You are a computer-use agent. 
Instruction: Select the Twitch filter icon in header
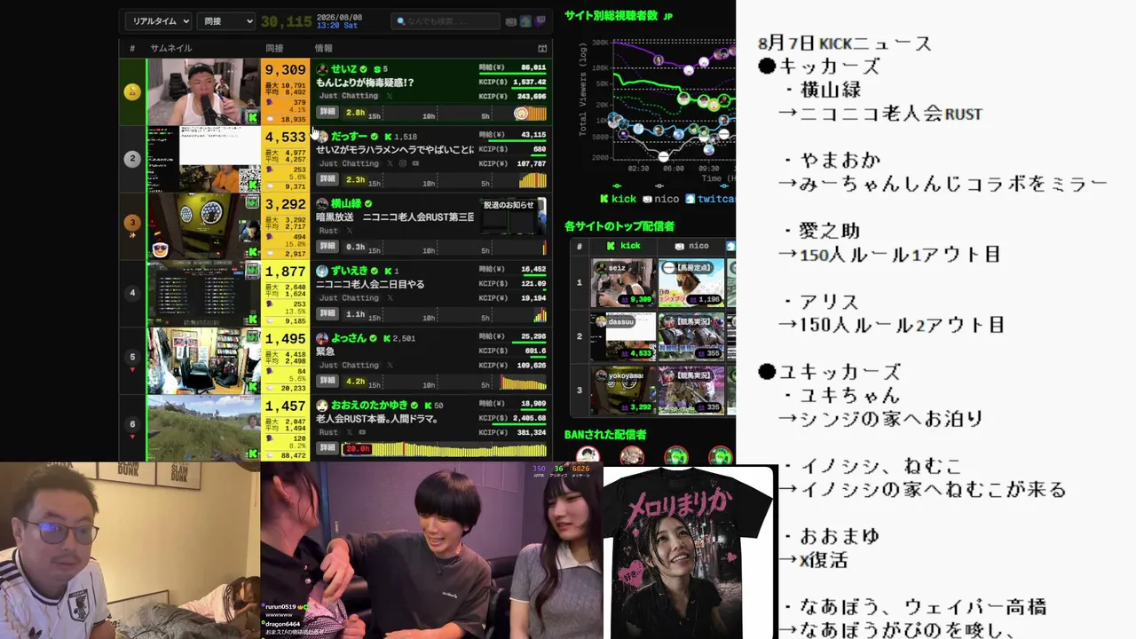[540, 21]
